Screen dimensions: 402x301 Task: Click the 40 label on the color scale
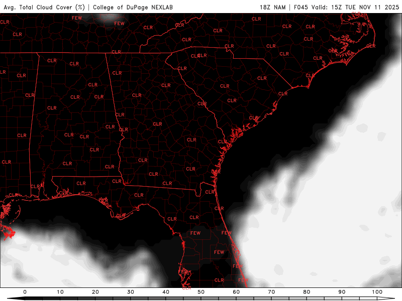point(166,292)
